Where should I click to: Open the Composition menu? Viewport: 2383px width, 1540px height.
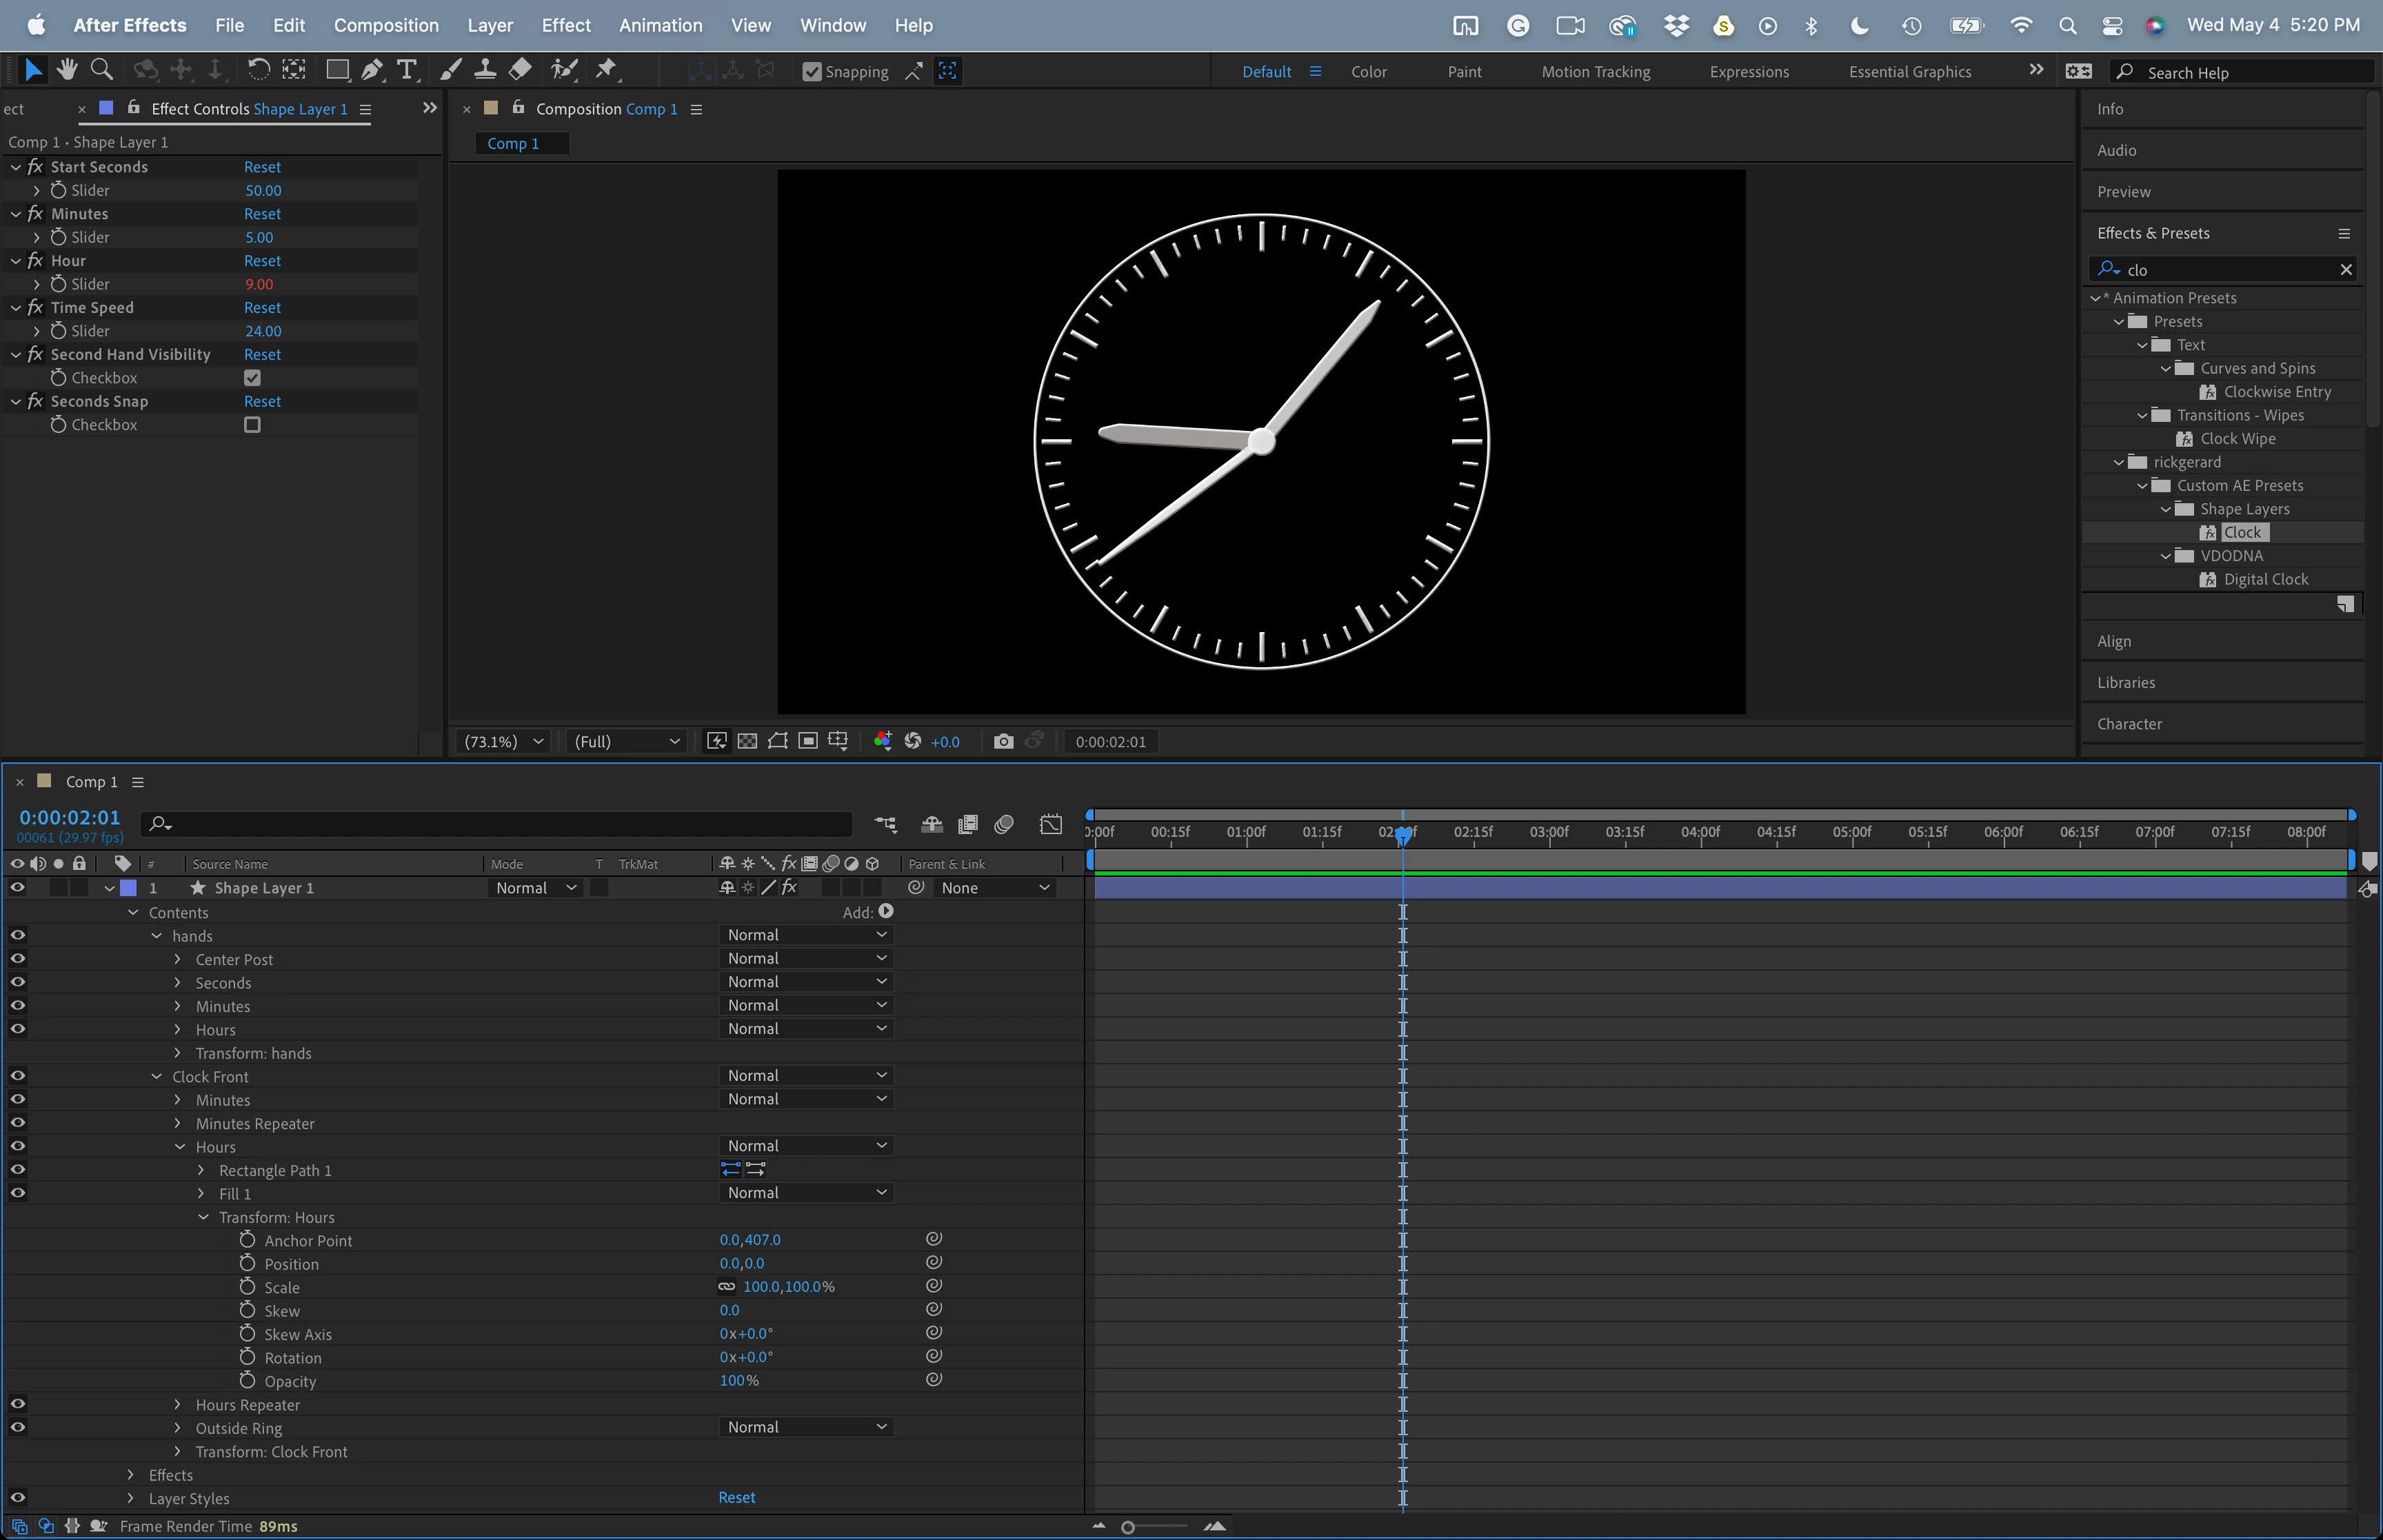[x=386, y=25]
